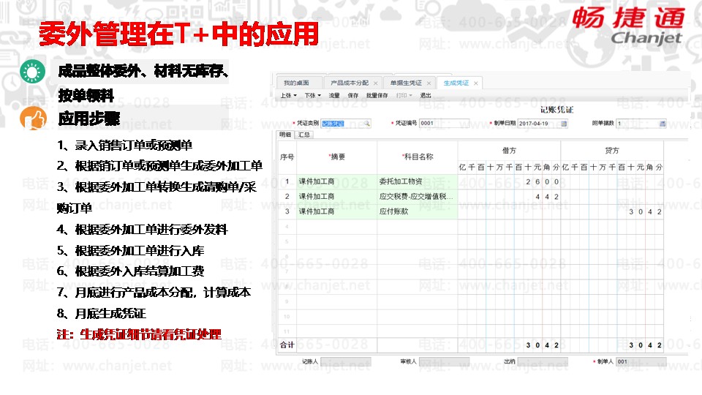Switch to the 汇总 sub-tab
This screenshot has height=395, width=702.
(x=304, y=135)
